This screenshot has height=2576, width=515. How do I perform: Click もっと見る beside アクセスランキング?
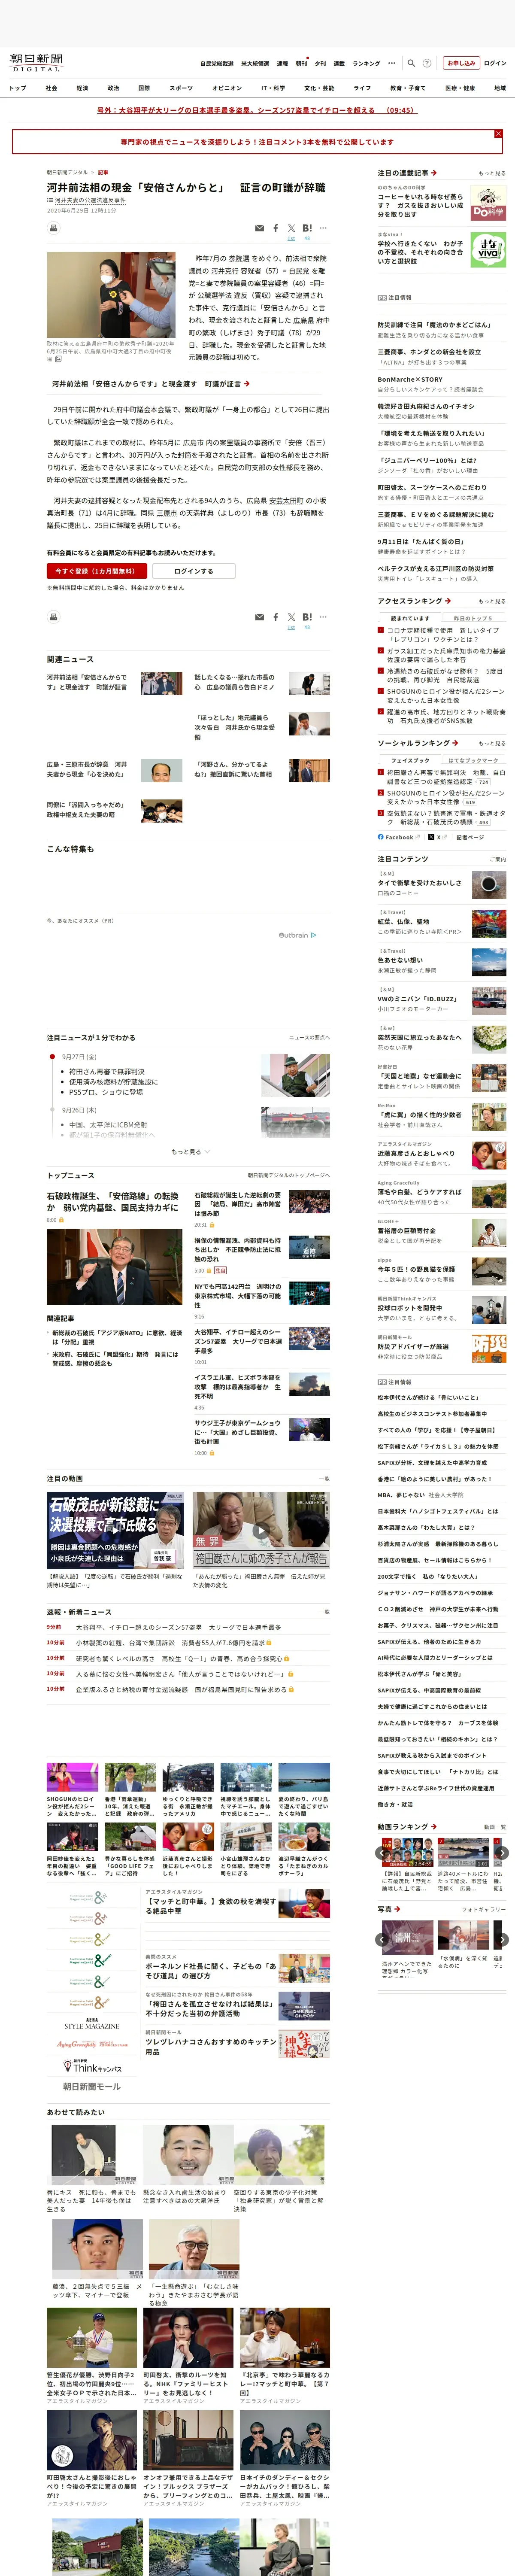[492, 601]
